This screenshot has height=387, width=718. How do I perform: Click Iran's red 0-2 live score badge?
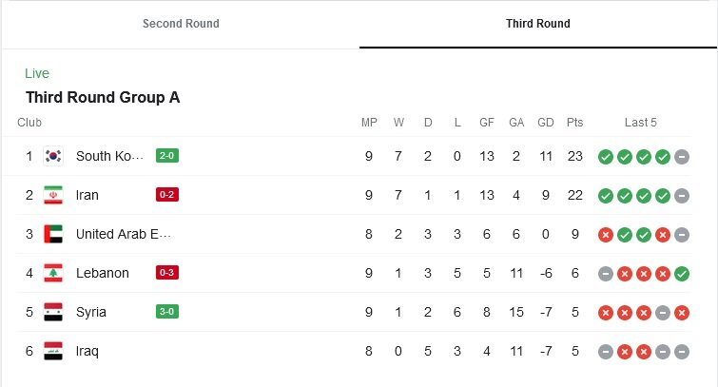point(167,195)
